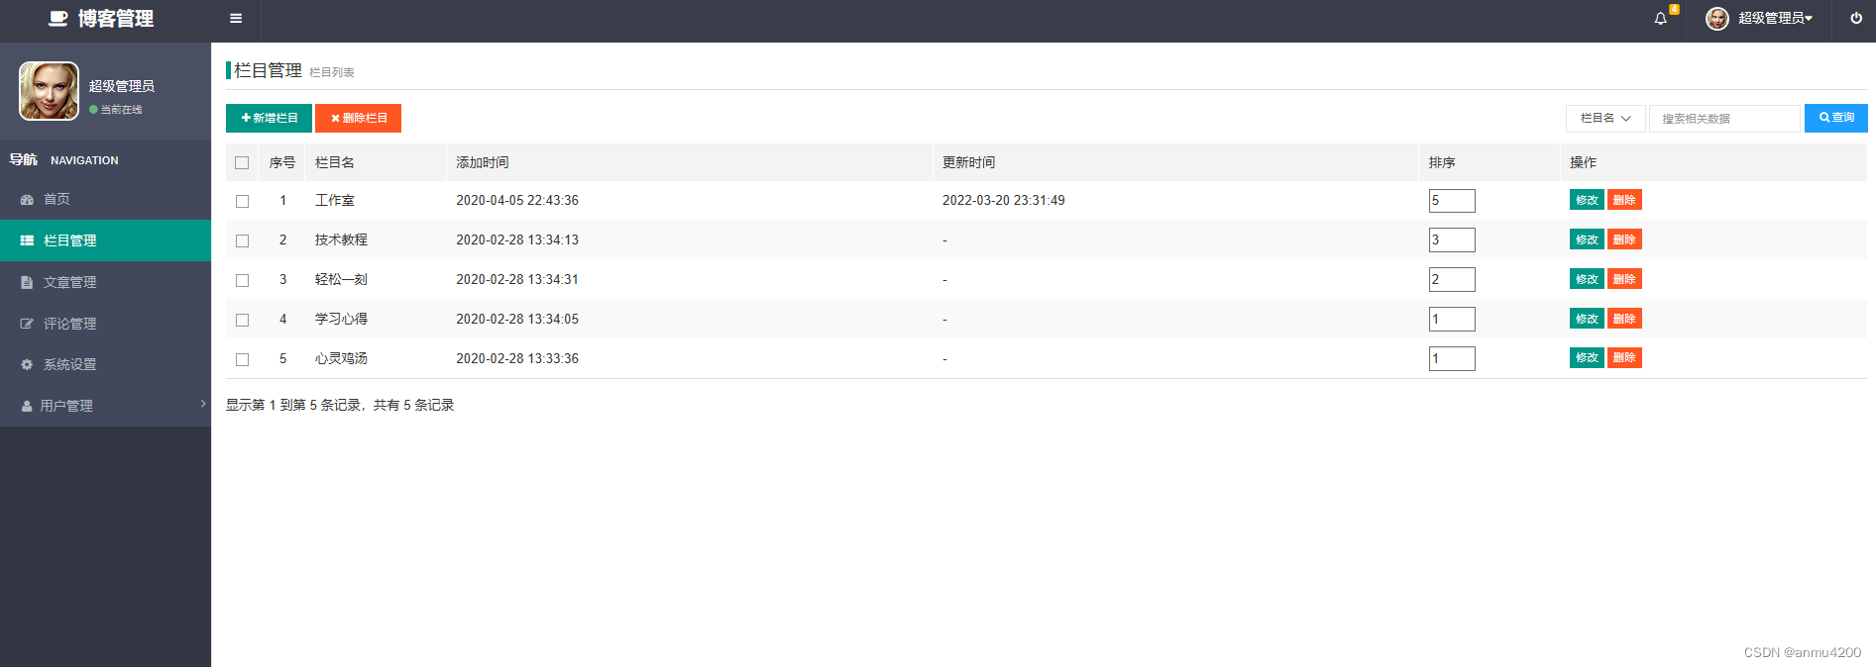
Task: Click the edit icon beside 评论管理
Action: [27, 324]
